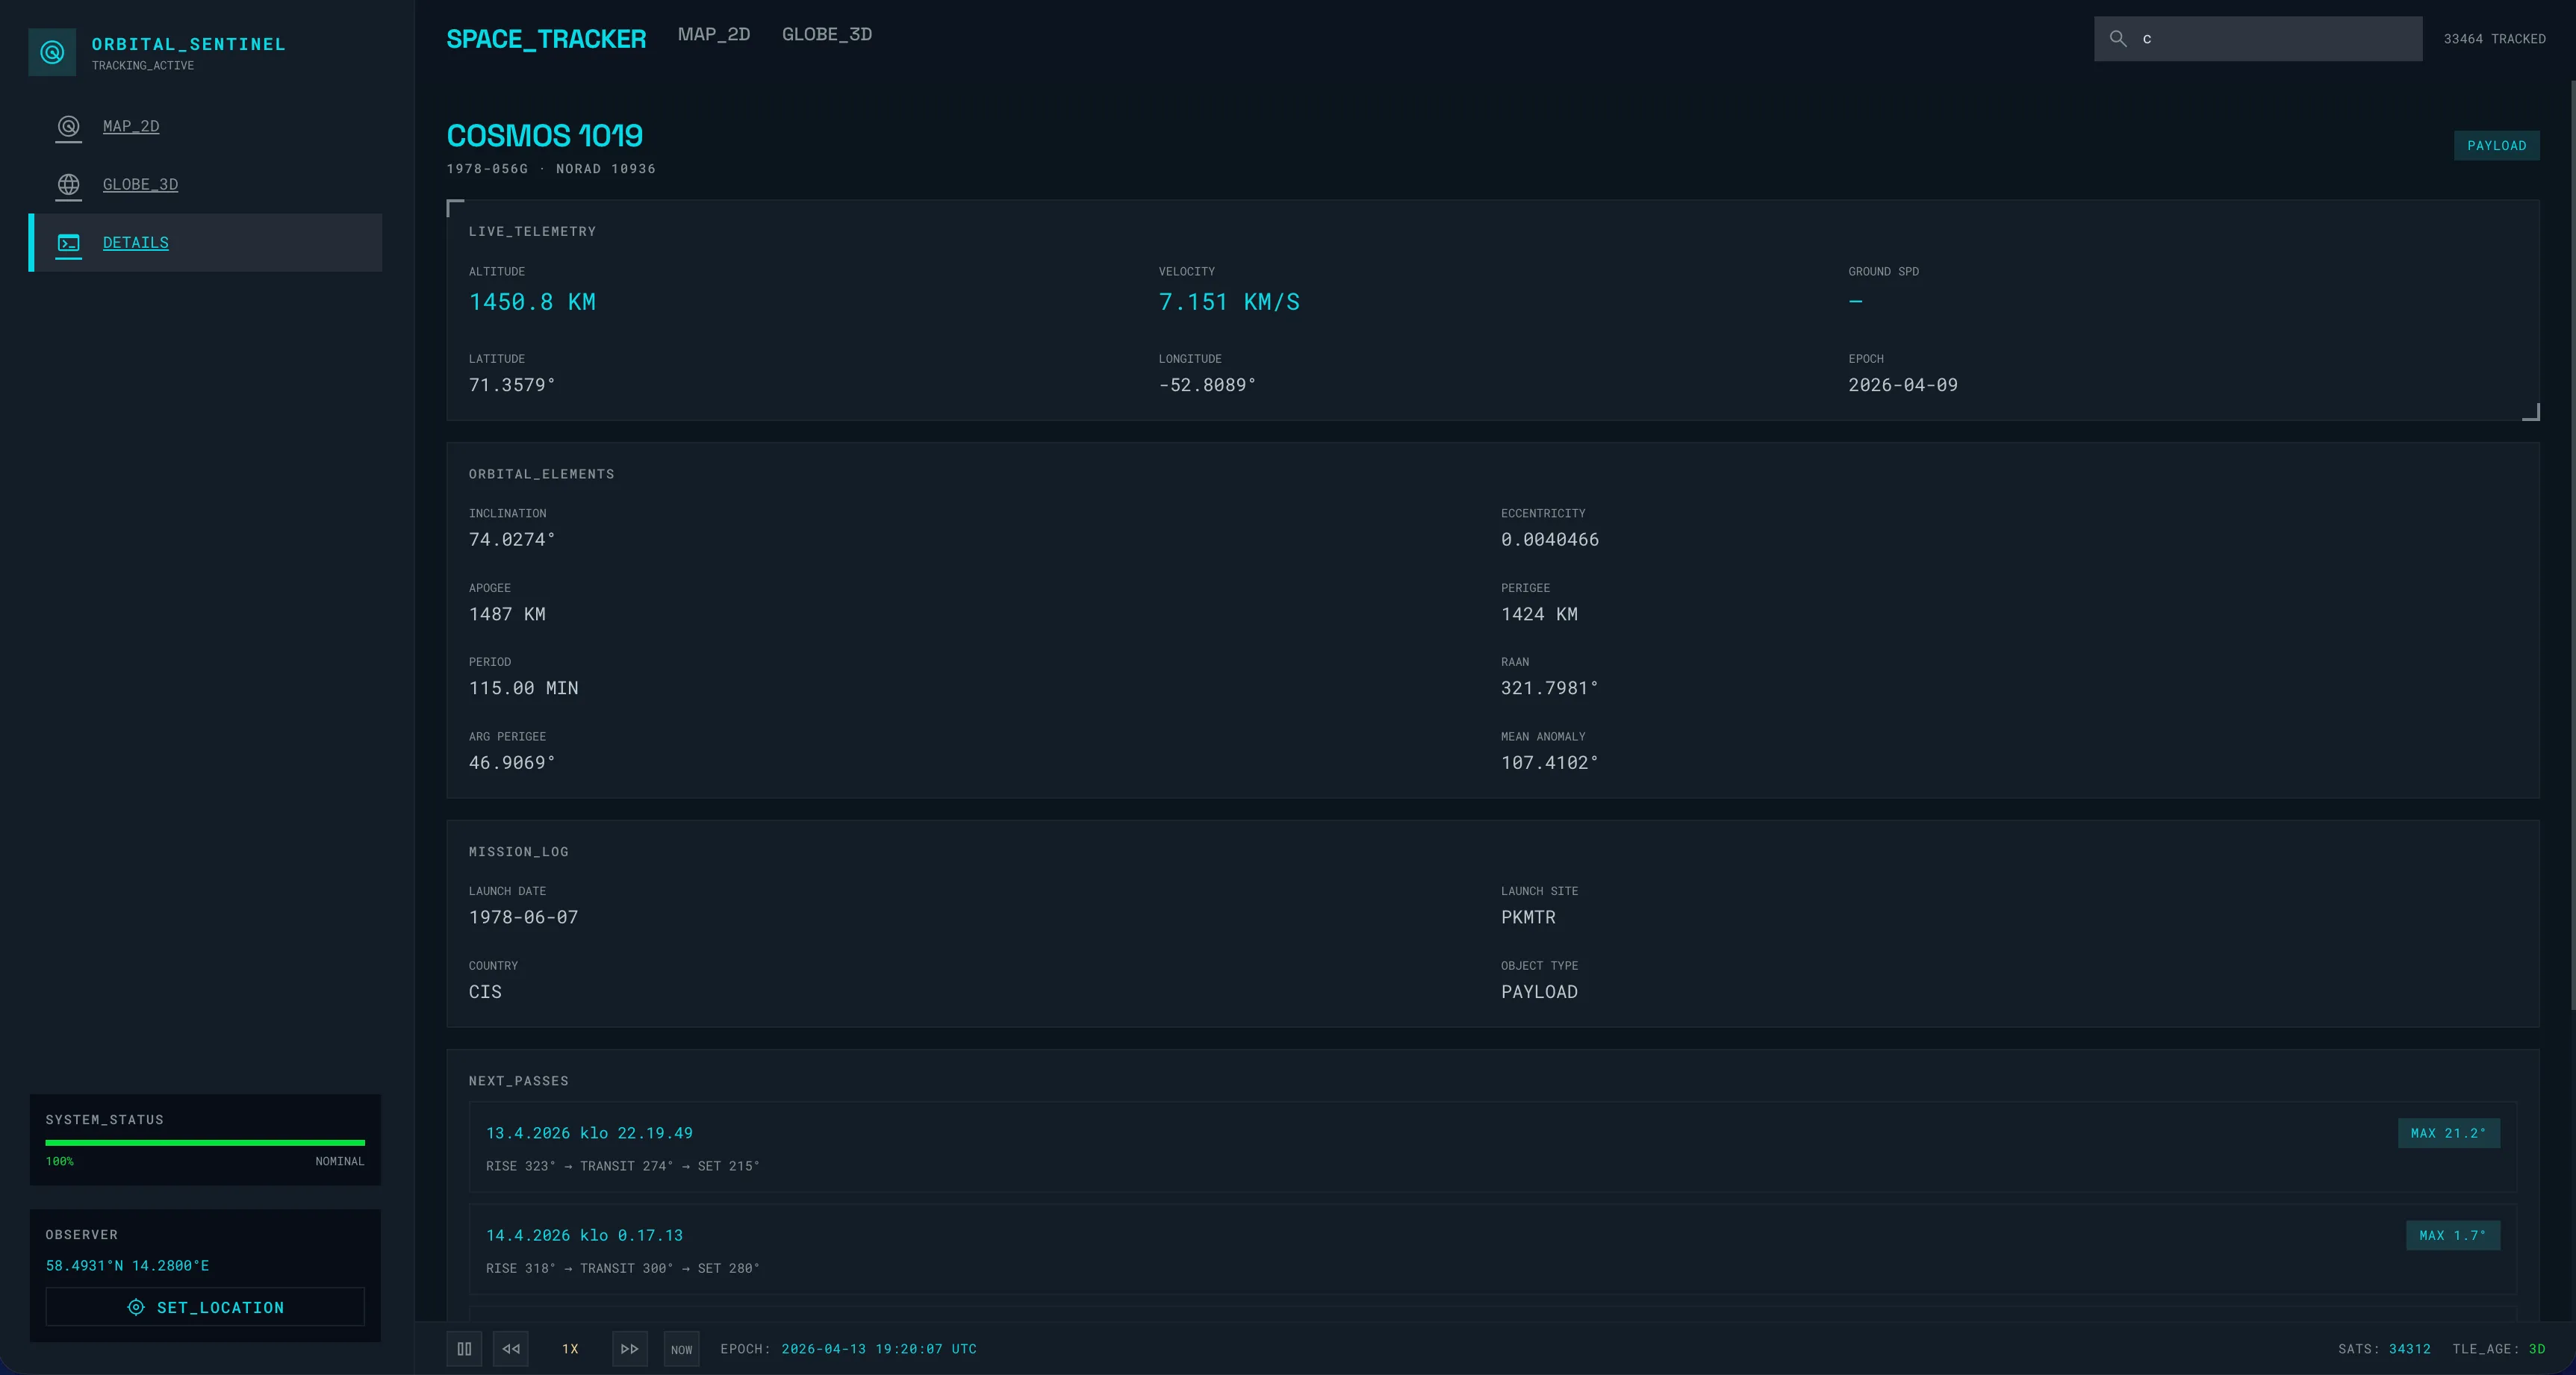Click the SATS: 34312 status entry
Screen dimensions: 2576x1375
pyautogui.click(x=2384, y=1349)
